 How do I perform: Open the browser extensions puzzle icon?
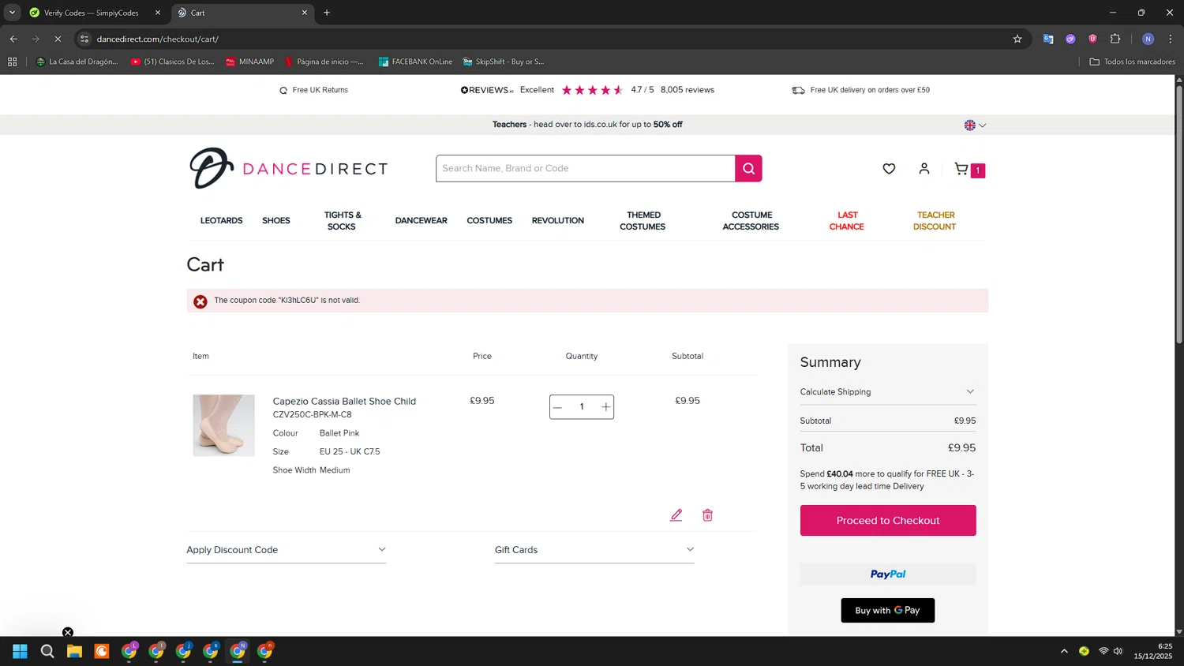point(1115,39)
